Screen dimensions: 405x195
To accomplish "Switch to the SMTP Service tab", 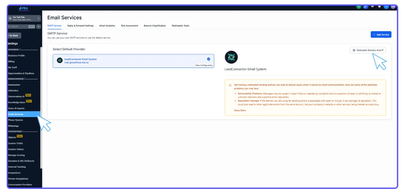I will (x=54, y=26).
